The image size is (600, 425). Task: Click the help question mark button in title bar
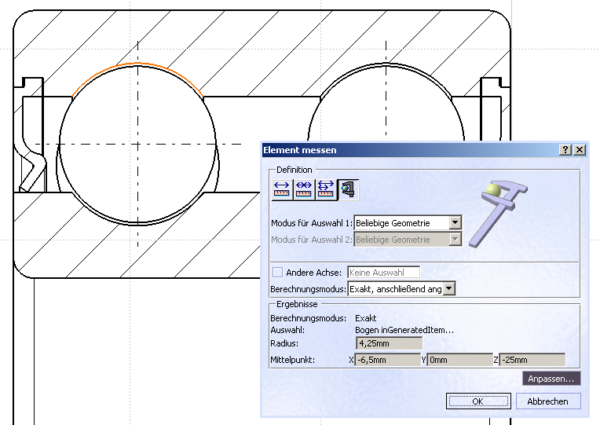565,150
